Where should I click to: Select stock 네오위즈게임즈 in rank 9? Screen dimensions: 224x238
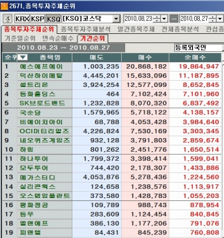45,141
